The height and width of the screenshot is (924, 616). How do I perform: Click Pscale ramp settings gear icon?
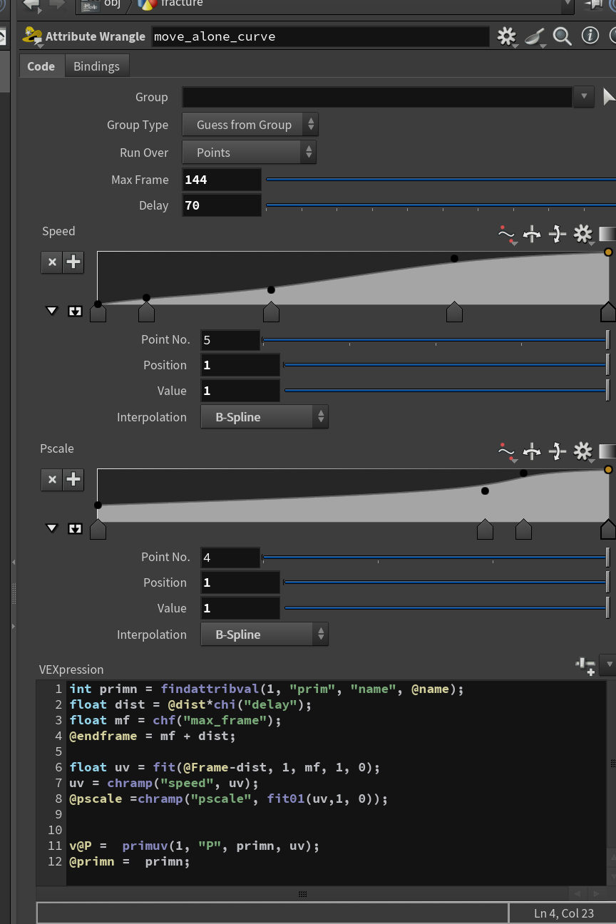coord(583,451)
